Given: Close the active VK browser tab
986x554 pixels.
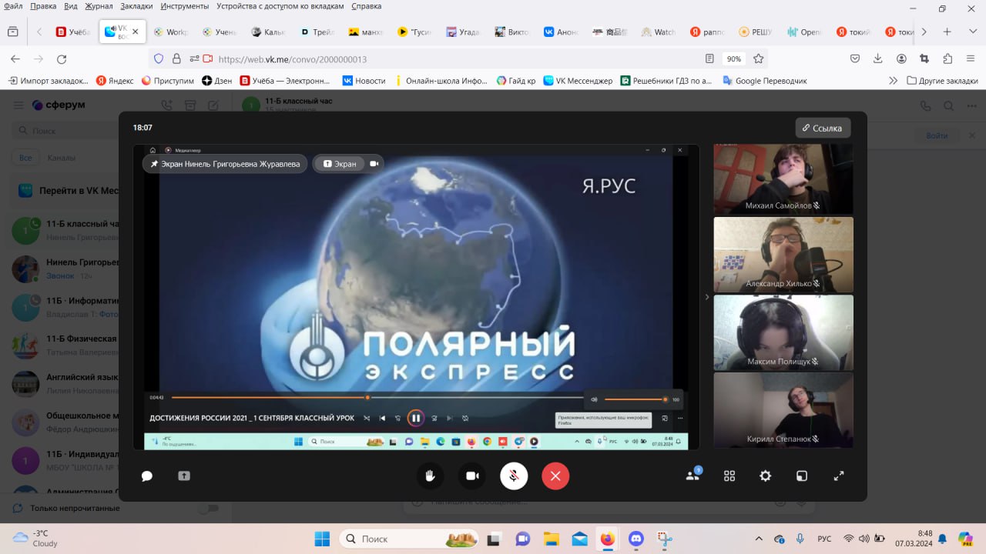Looking at the screenshot, I should click(x=136, y=32).
